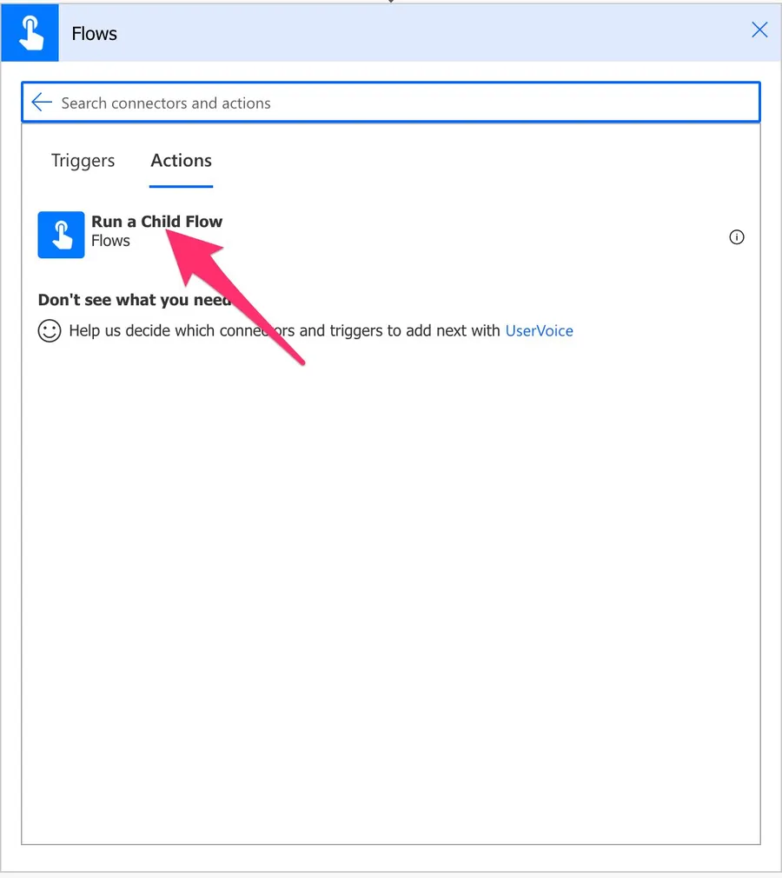Choose the Run a Child Flow action title
782x878 pixels.
[130, 222]
